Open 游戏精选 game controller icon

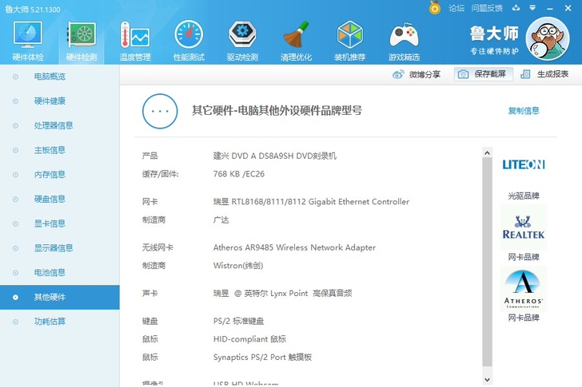404,41
